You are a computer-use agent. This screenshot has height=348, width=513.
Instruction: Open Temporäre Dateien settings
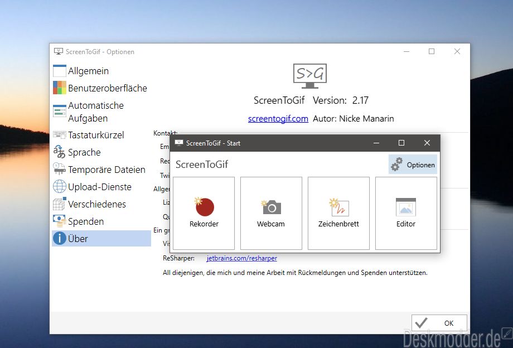click(x=106, y=170)
